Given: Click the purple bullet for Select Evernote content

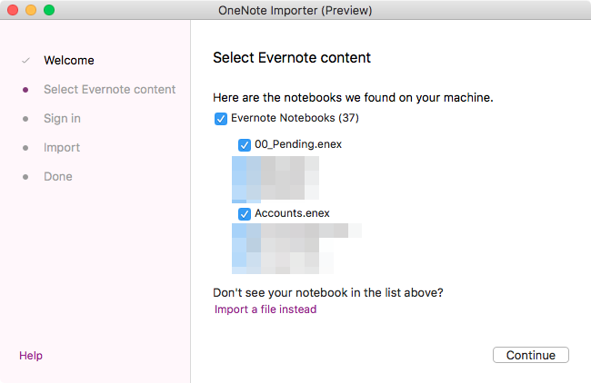Looking at the screenshot, I should pyautogui.click(x=25, y=90).
